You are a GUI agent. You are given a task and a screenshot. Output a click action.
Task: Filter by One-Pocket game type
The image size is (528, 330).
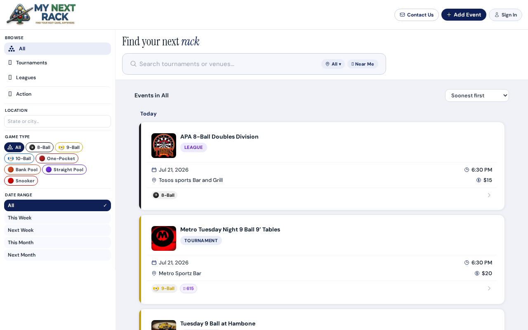coord(57,158)
